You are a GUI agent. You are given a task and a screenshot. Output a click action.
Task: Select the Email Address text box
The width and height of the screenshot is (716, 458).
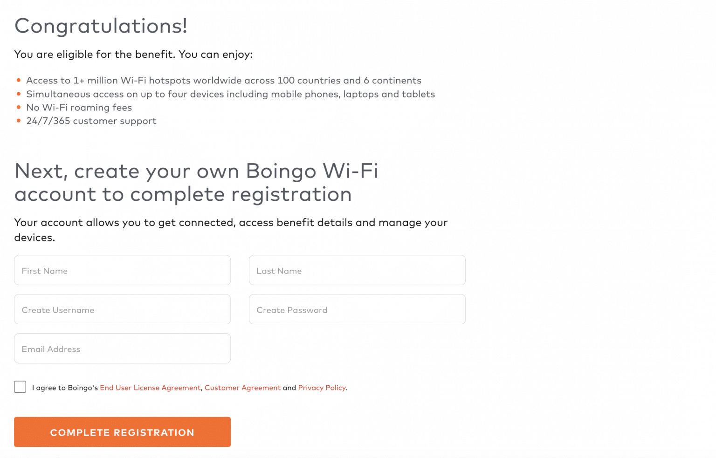click(122, 349)
